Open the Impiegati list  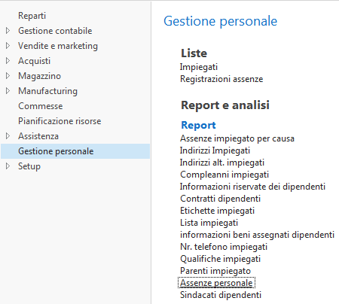(x=199, y=67)
